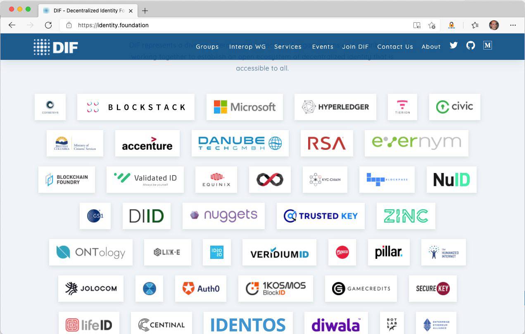Click the yellow extension icon in the toolbar
The image size is (525, 334).
[451, 25]
